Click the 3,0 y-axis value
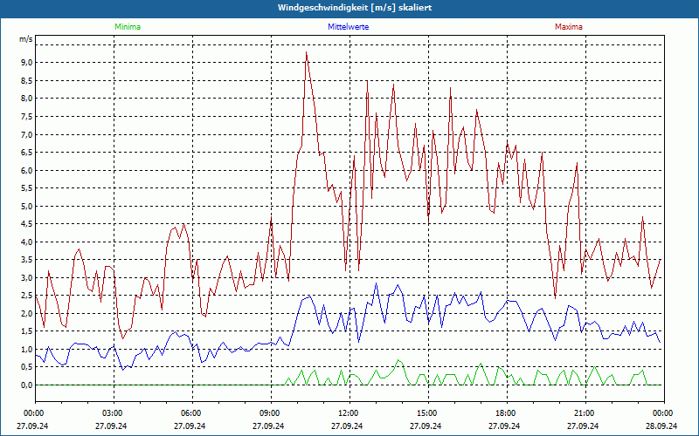 coord(27,277)
